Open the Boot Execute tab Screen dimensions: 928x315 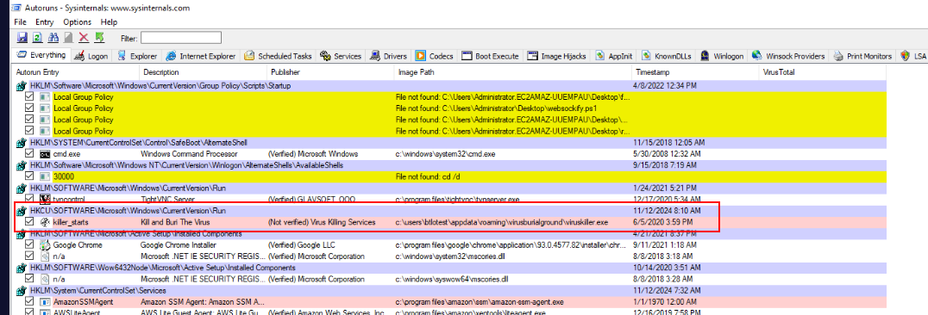click(490, 56)
